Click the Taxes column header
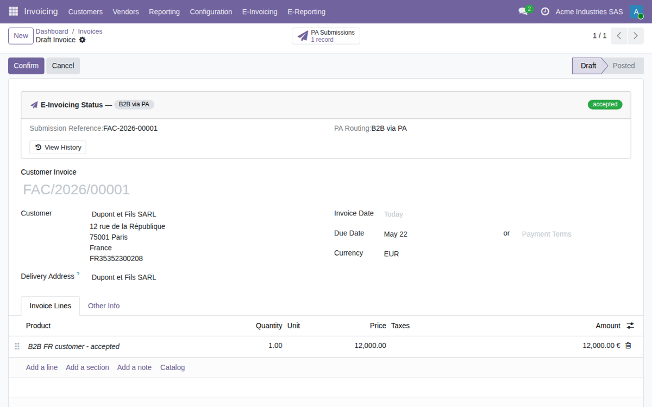This screenshot has width=652, height=407. pos(400,326)
